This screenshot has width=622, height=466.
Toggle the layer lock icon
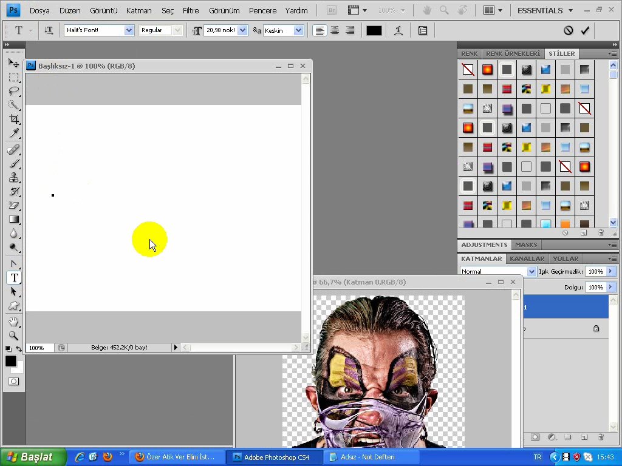(x=596, y=328)
